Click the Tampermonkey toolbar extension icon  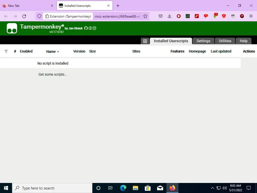tap(233, 16)
